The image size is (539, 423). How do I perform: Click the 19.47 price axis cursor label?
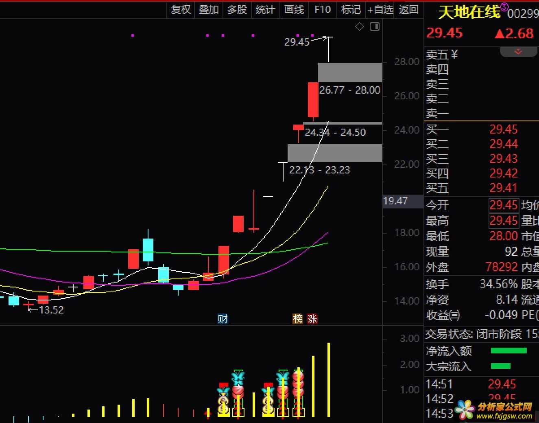click(x=403, y=201)
